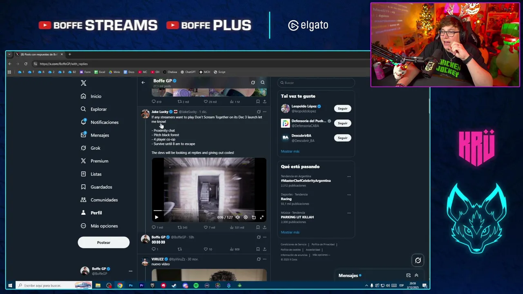Open the account menu dots beside Boffe GP

[130, 271]
